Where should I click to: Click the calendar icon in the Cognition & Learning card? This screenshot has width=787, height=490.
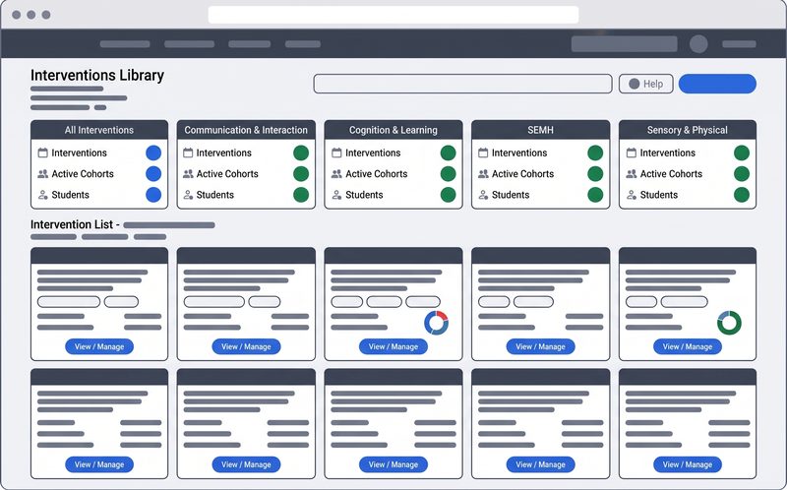coord(336,153)
